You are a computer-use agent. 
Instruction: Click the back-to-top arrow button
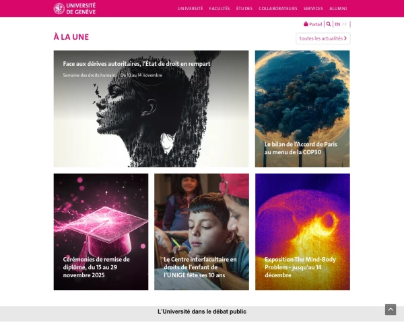[x=391, y=310]
